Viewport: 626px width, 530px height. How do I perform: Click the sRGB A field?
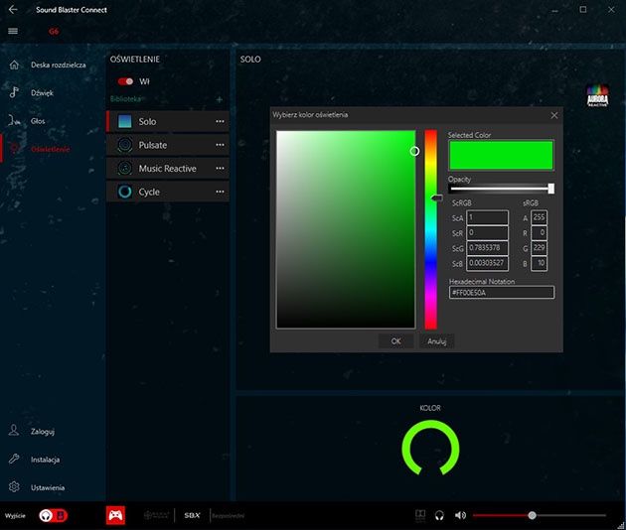[x=539, y=217]
